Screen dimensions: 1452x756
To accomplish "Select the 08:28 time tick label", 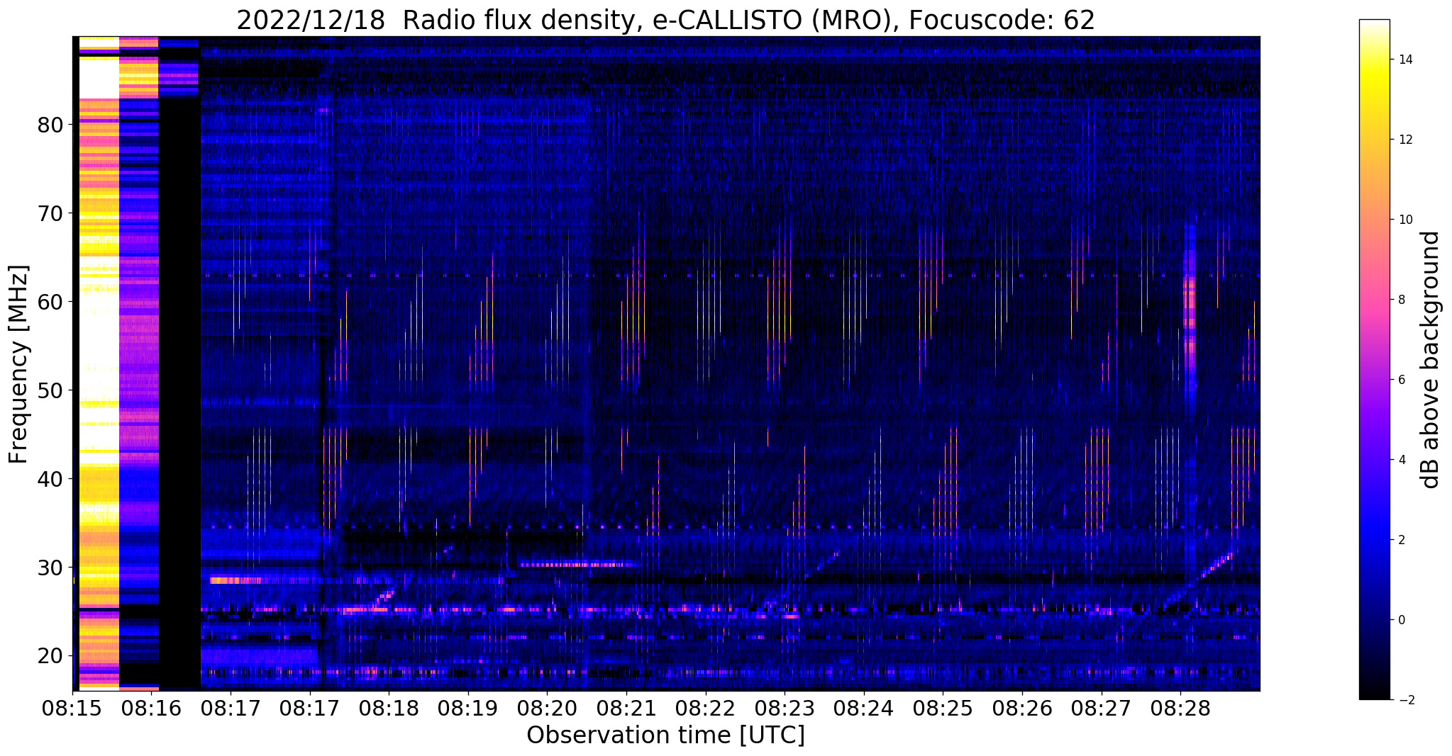I will pyautogui.click(x=1180, y=709).
